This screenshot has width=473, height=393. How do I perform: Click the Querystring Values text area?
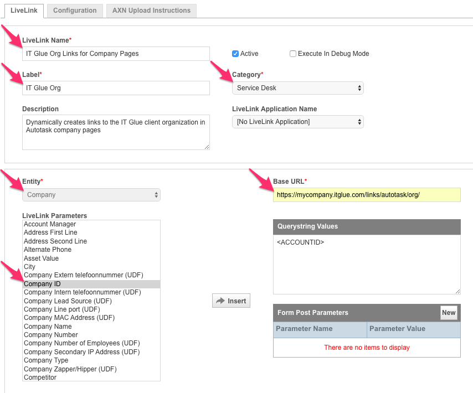pos(366,265)
